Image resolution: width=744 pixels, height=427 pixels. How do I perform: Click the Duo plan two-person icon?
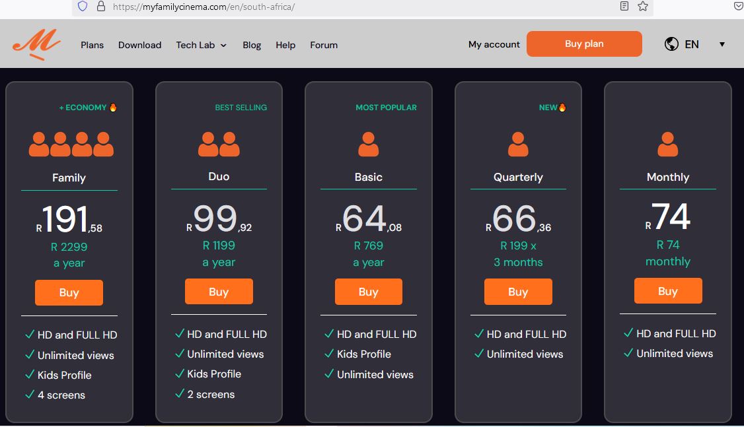(x=219, y=144)
